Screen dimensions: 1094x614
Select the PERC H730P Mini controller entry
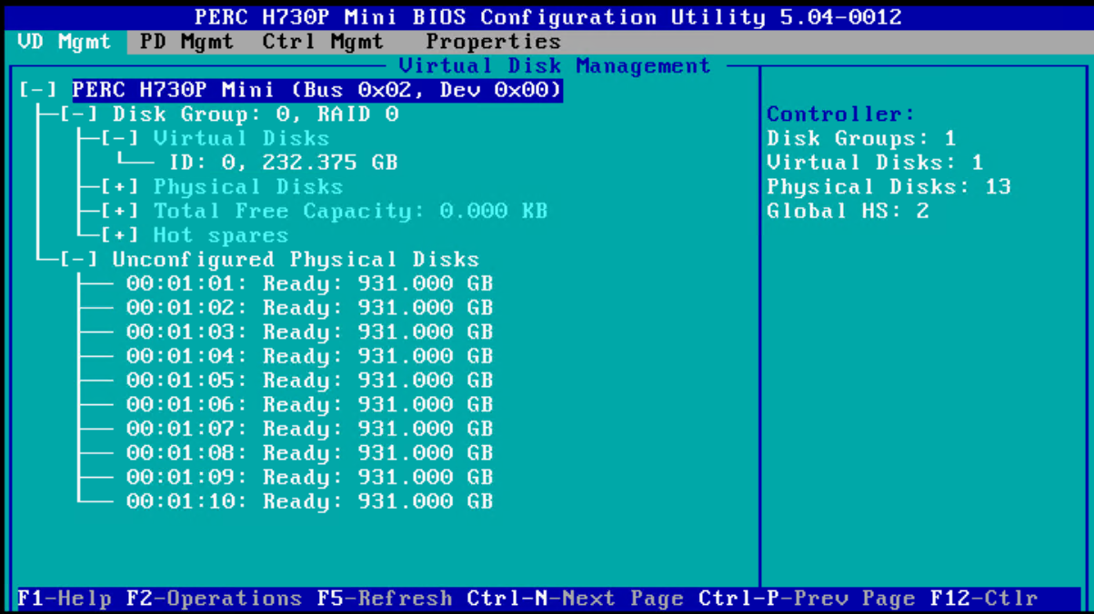coord(317,90)
